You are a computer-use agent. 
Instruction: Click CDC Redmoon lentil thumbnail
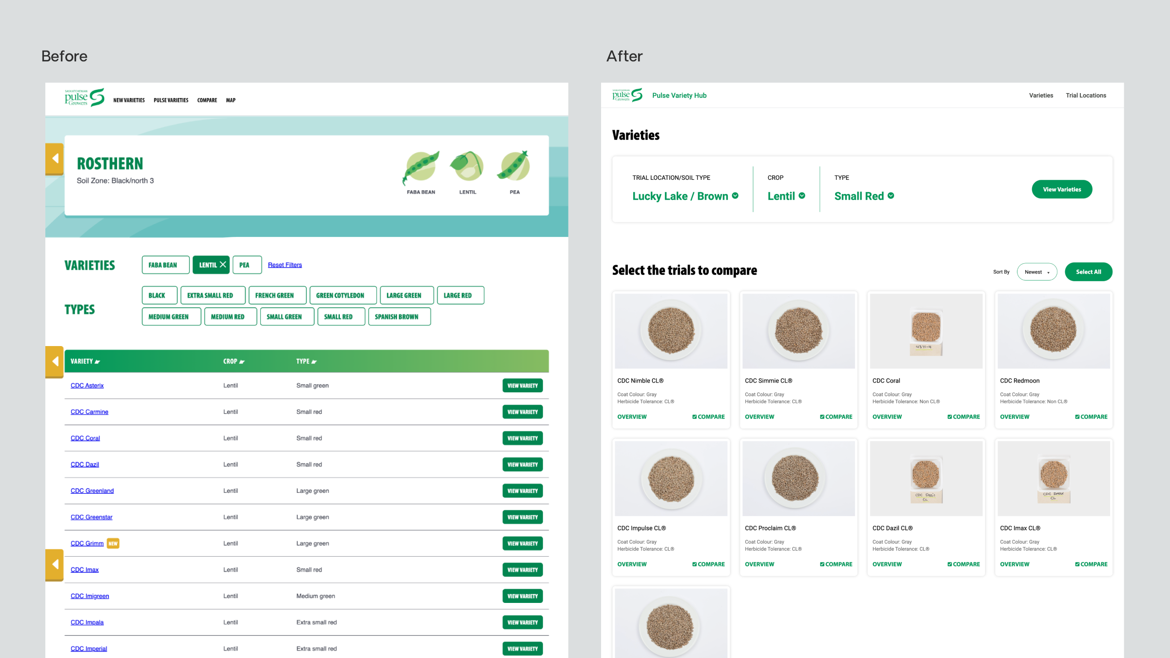pos(1053,331)
